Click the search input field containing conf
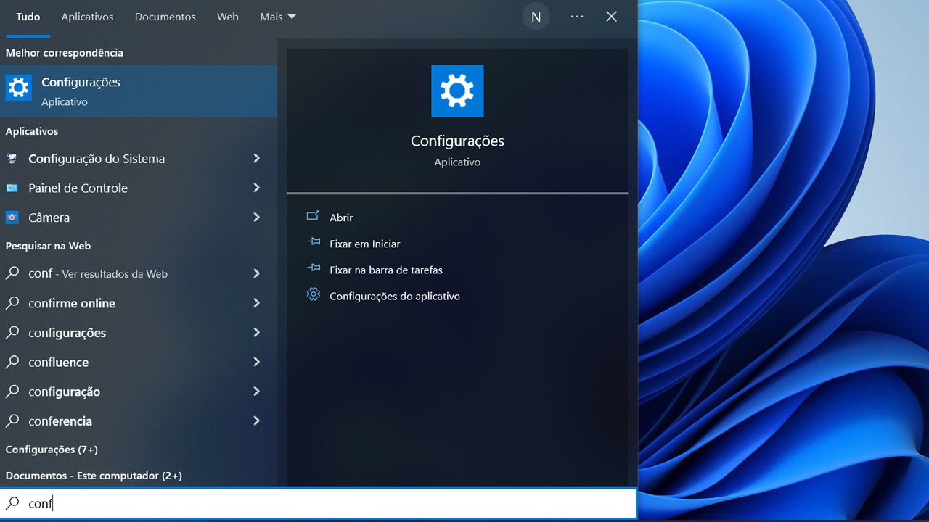Image resolution: width=929 pixels, height=522 pixels. [319, 503]
